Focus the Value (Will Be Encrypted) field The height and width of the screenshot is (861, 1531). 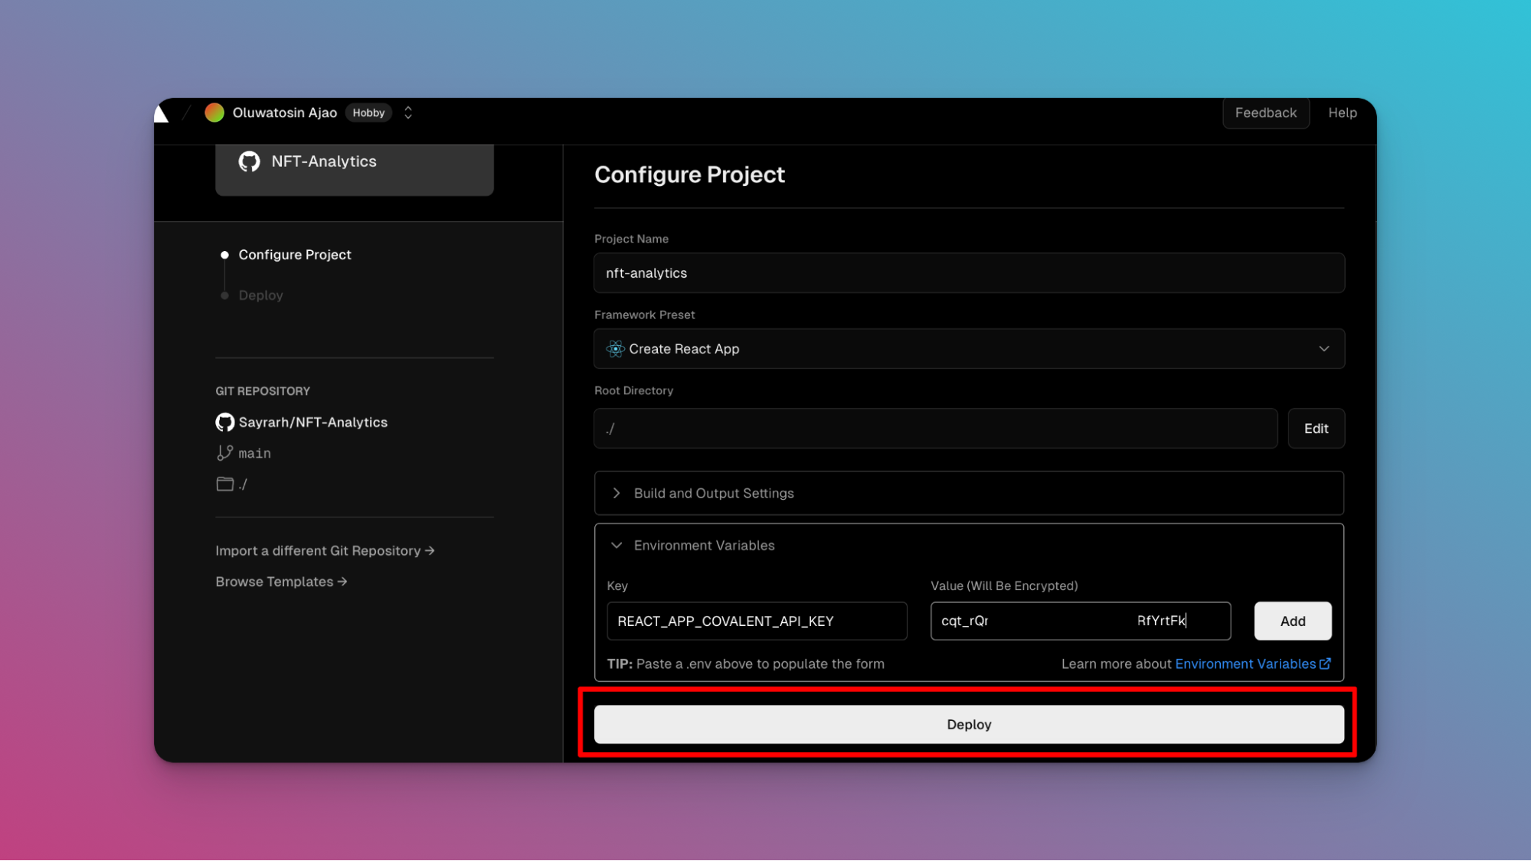(x=1080, y=621)
